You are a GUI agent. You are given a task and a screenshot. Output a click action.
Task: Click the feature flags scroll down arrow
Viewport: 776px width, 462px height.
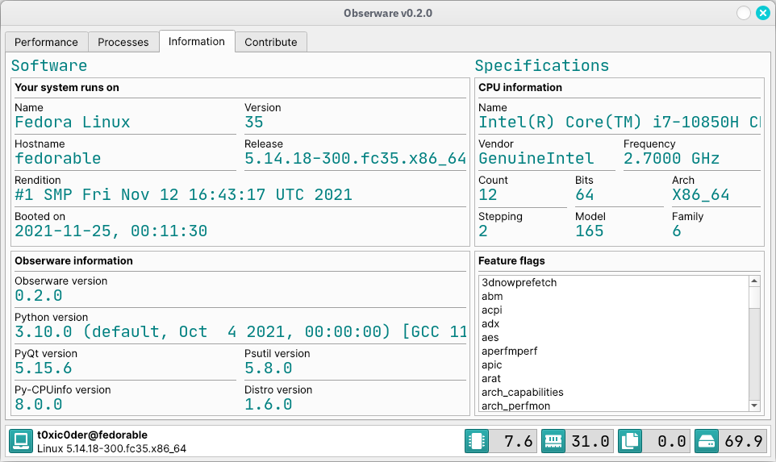coord(754,406)
